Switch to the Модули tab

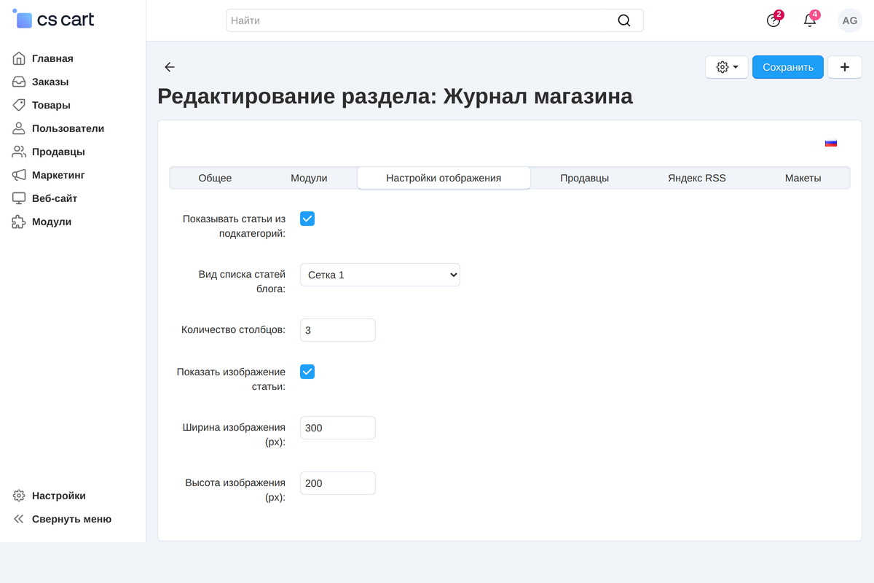pos(309,178)
